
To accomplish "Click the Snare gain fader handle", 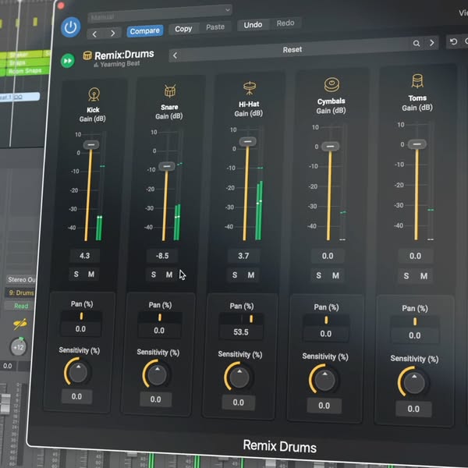I will point(167,166).
